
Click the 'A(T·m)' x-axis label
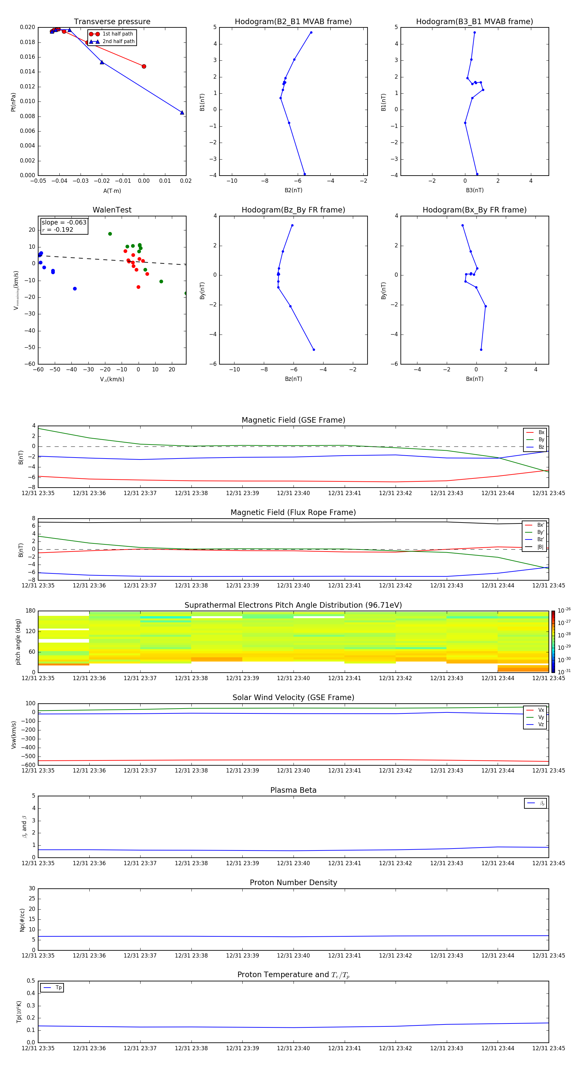click(x=112, y=191)
